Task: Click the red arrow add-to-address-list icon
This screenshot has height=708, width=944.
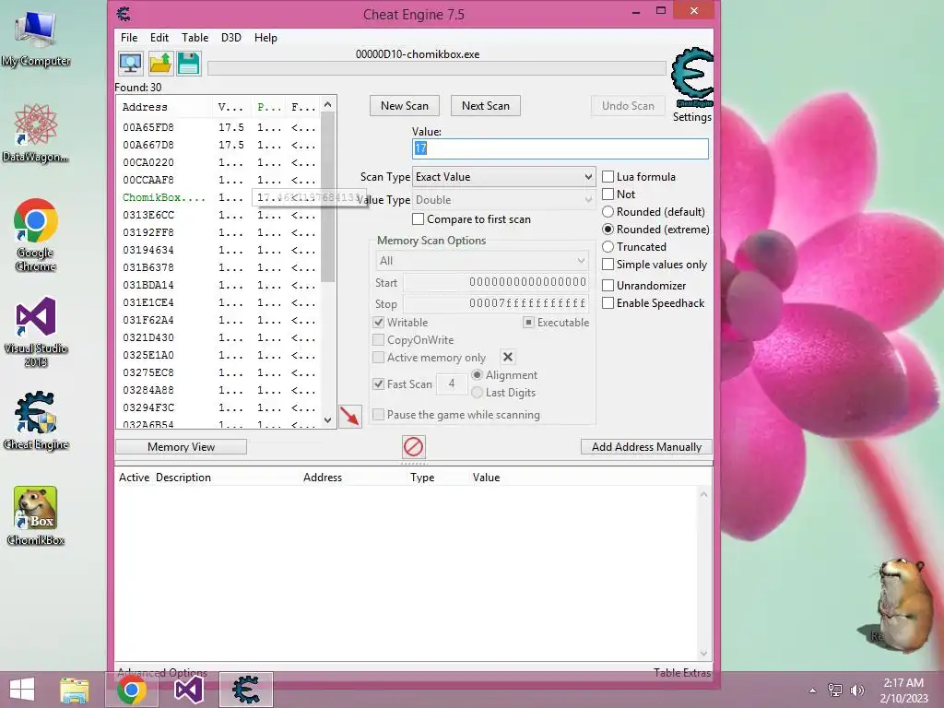Action: [x=350, y=416]
